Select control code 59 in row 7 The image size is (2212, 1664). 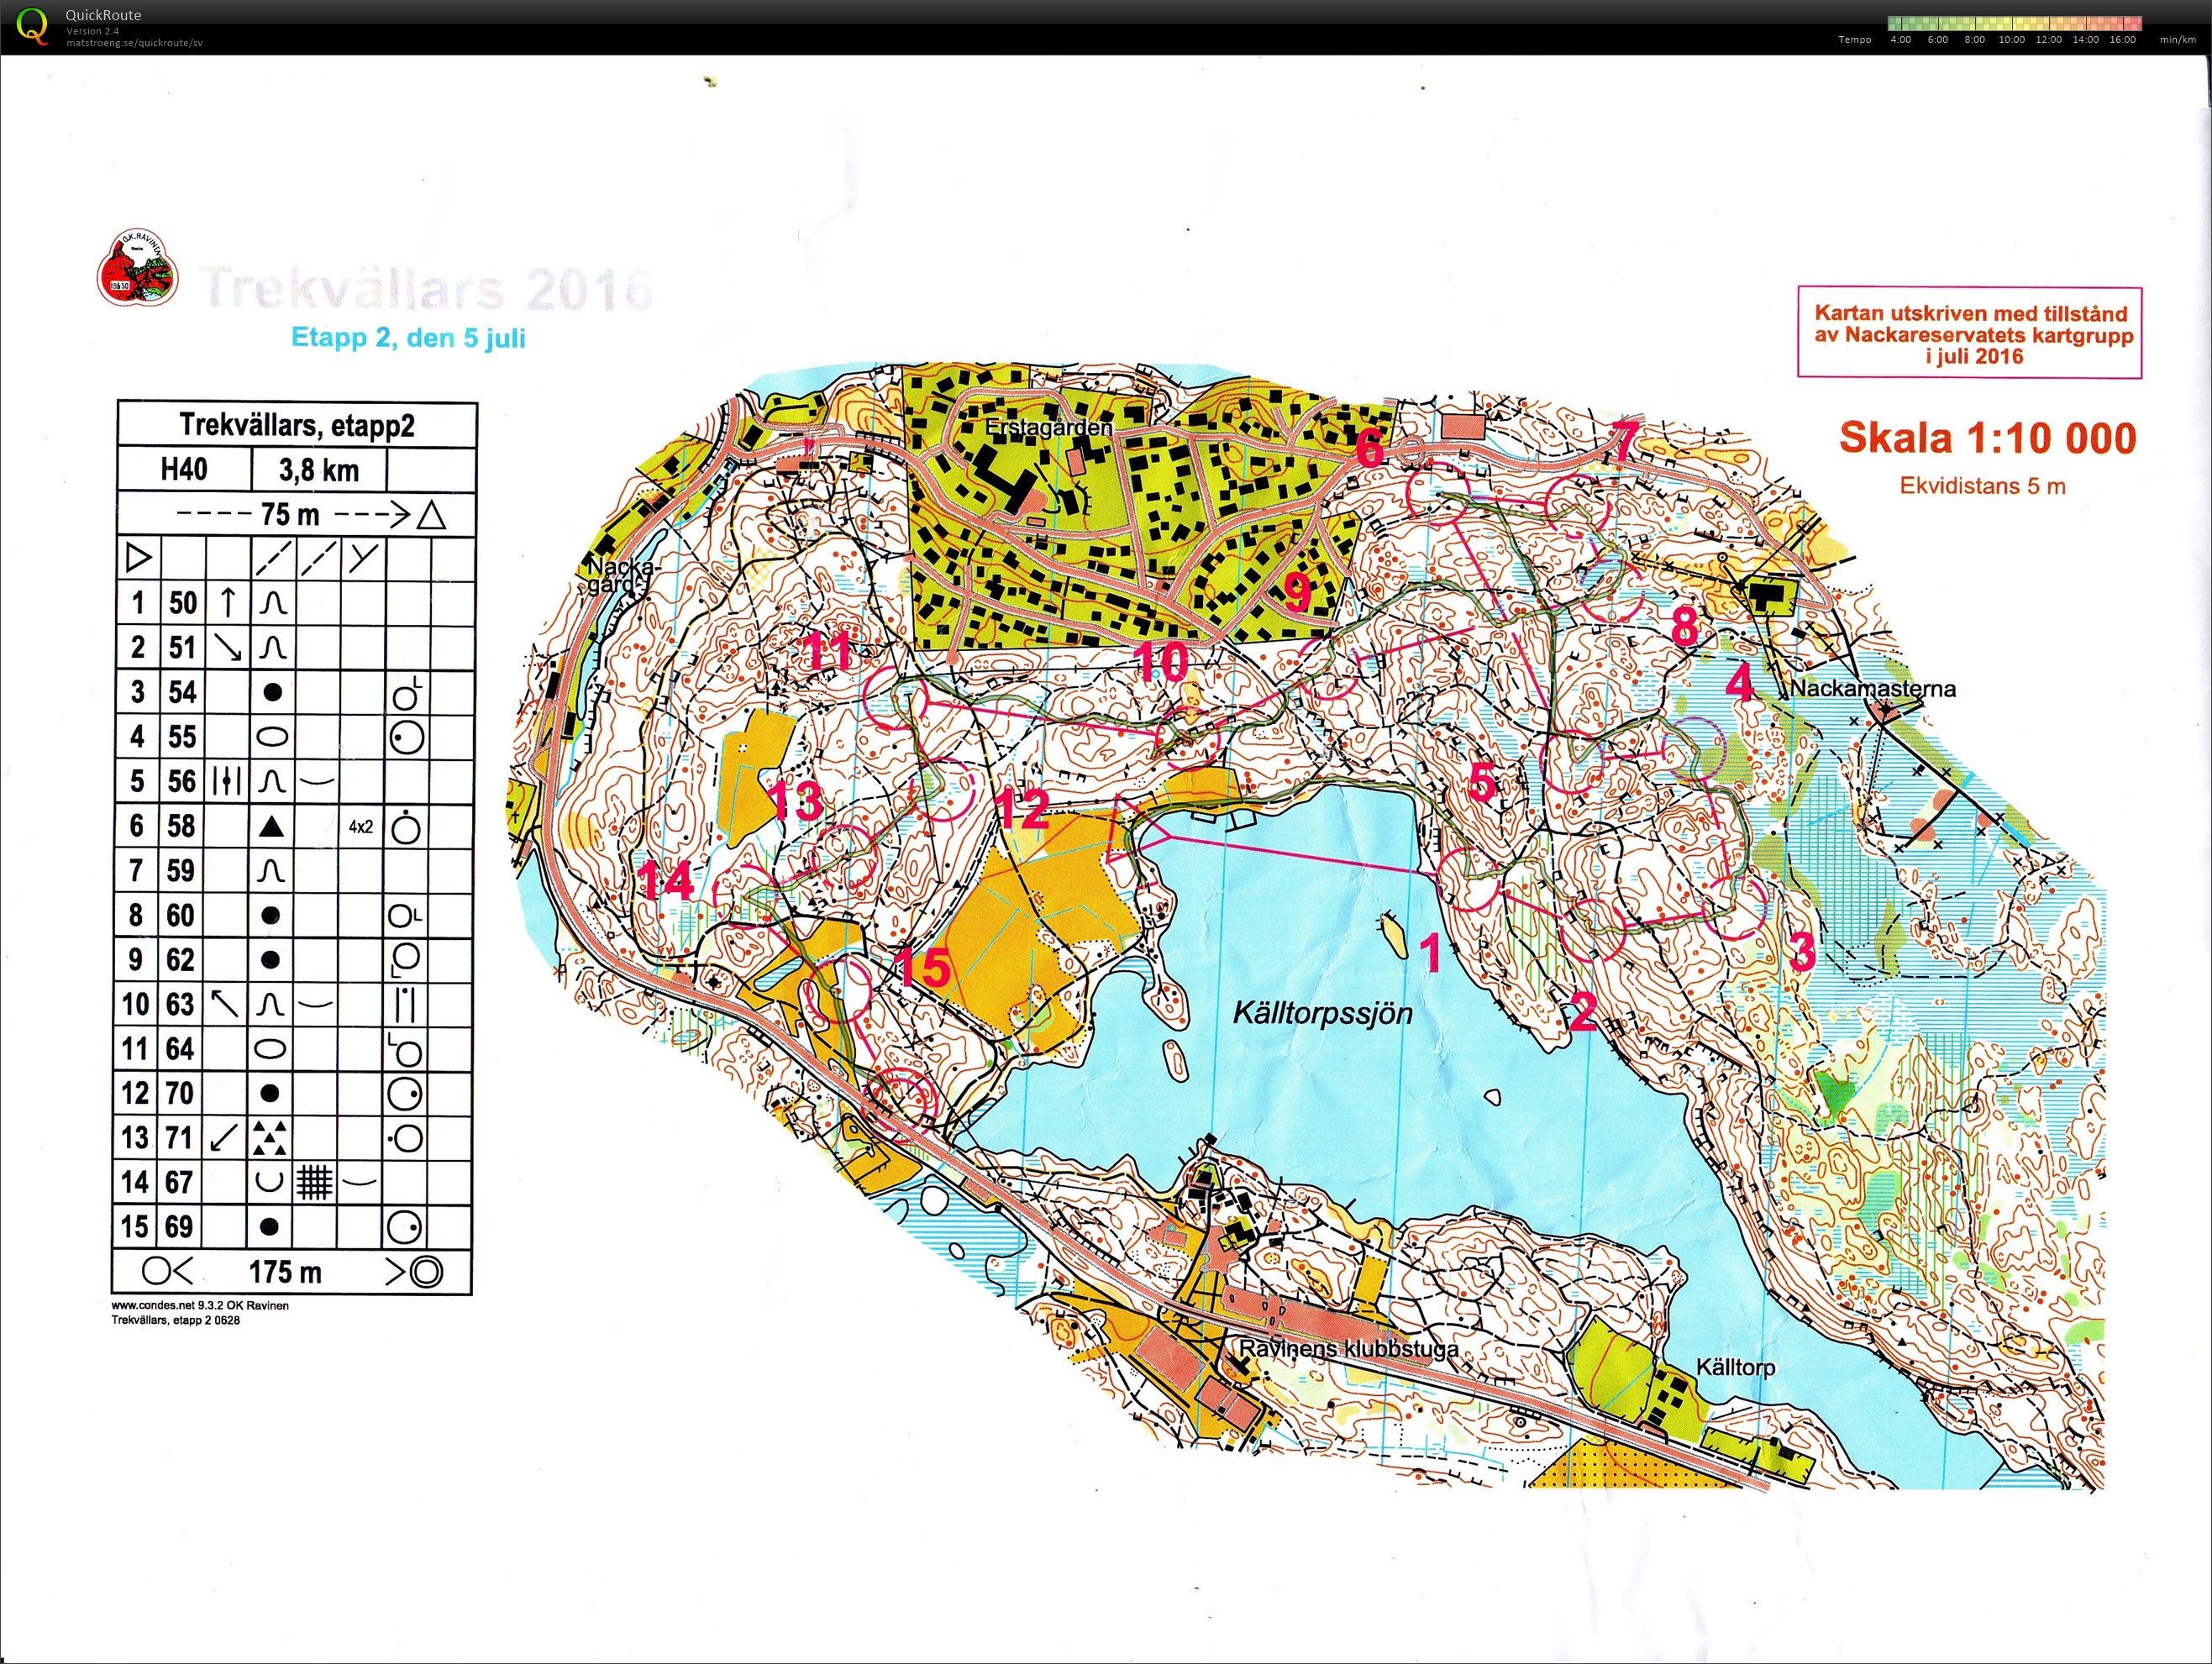182,870
